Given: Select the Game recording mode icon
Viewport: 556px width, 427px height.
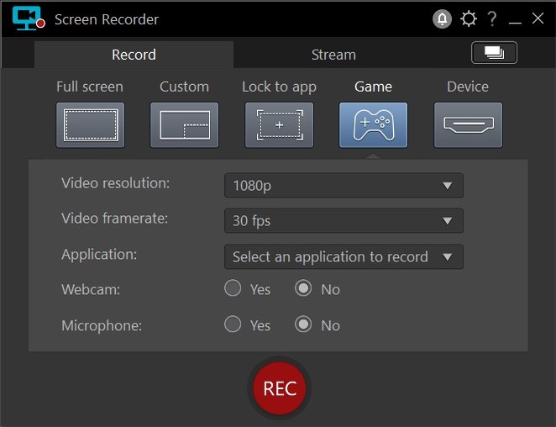Looking at the screenshot, I should (x=373, y=125).
